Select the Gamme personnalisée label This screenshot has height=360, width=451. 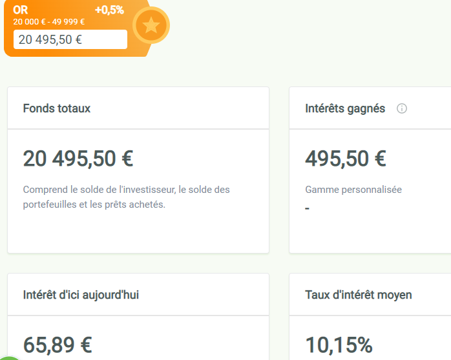coord(353,190)
